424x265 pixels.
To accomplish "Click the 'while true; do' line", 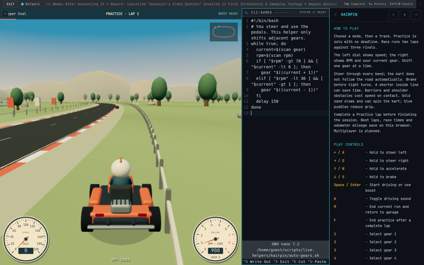I will pos(268,44).
